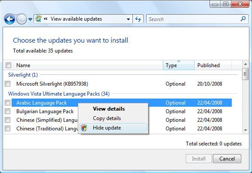Click the double chevron in address bar
The height and width of the screenshot is (173, 252).
click(x=46, y=19)
